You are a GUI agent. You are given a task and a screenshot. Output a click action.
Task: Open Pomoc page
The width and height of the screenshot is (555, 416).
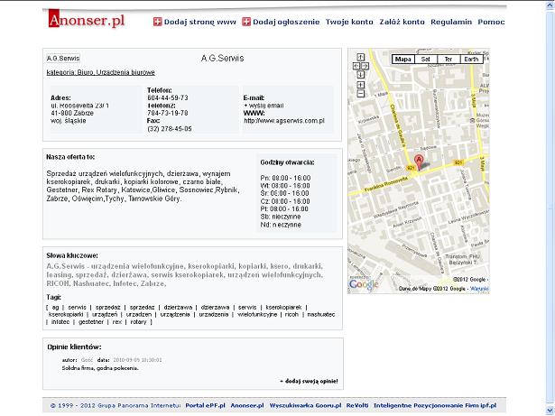pyautogui.click(x=491, y=22)
